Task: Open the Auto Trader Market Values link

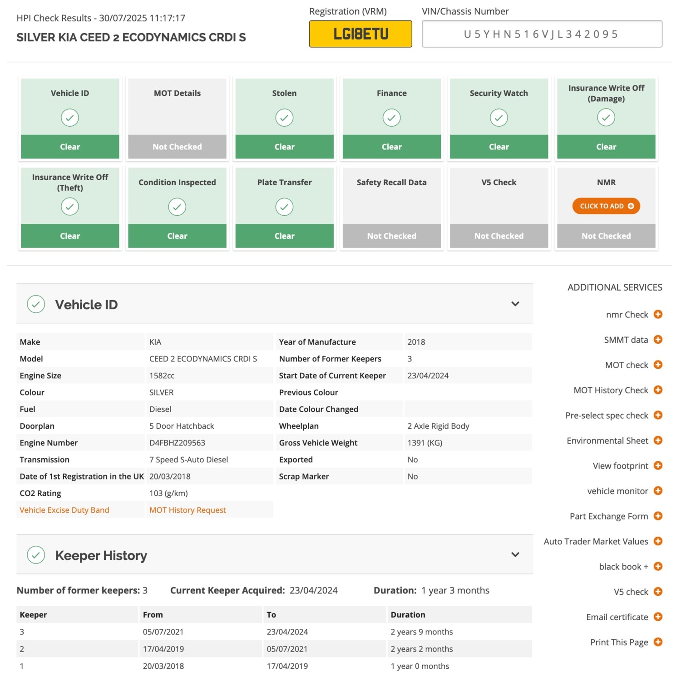Action: coord(596,541)
